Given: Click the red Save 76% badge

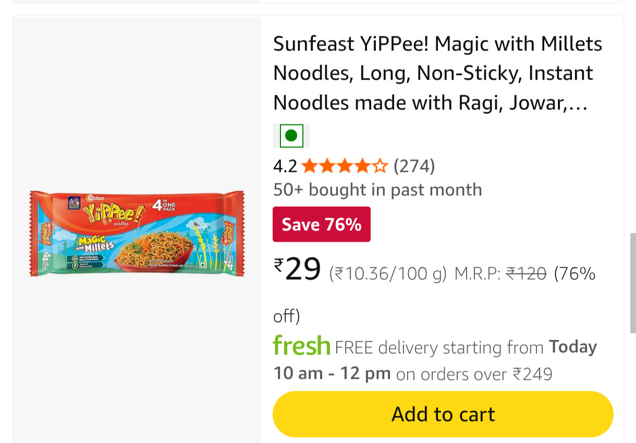Looking at the screenshot, I should (321, 225).
